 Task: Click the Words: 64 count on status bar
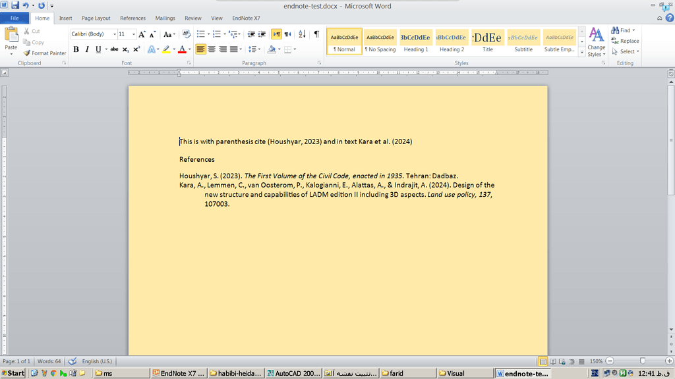tap(51, 361)
